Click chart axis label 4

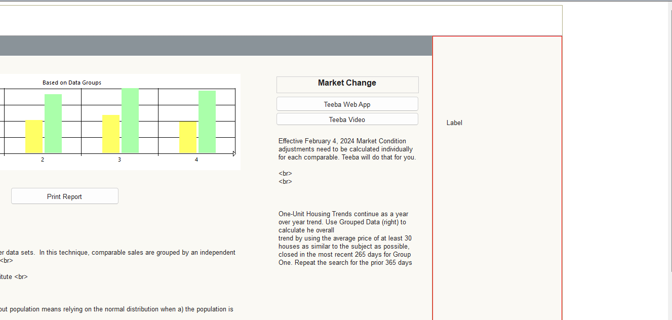[196, 159]
